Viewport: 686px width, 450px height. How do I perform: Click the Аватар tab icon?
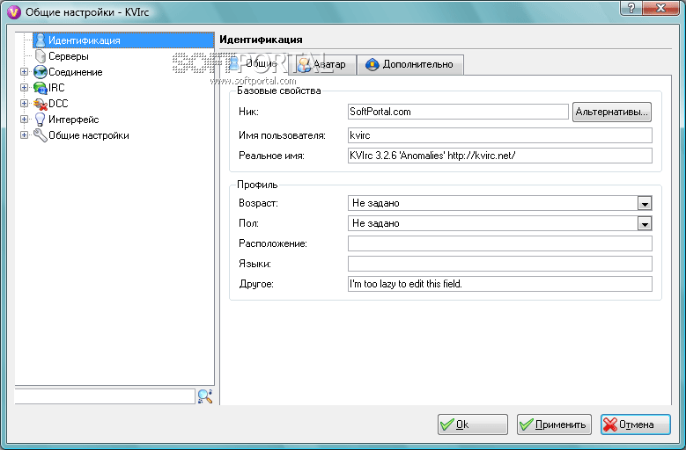[304, 64]
